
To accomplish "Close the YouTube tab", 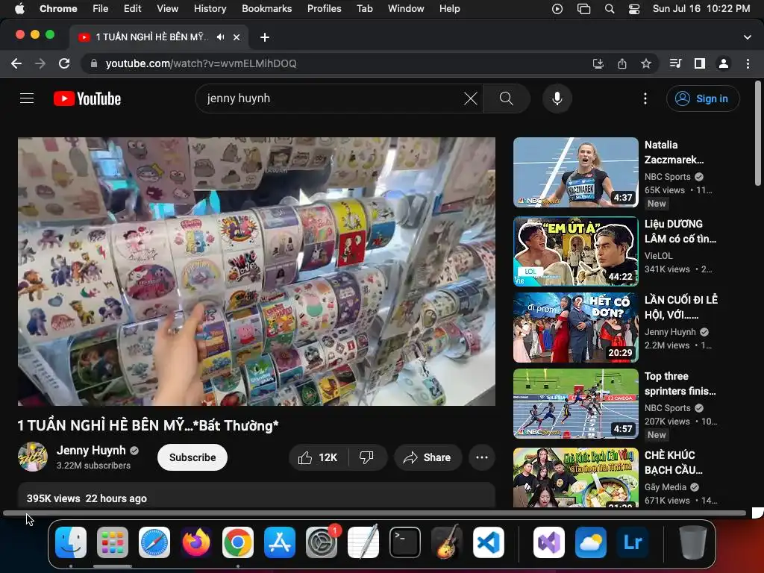I will [x=237, y=37].
